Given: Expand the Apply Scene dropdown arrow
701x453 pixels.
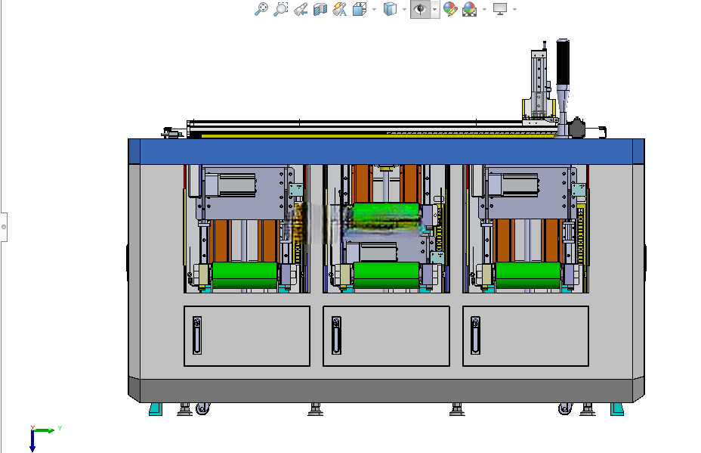Looking at the screenshot, I should click(485, 9).
